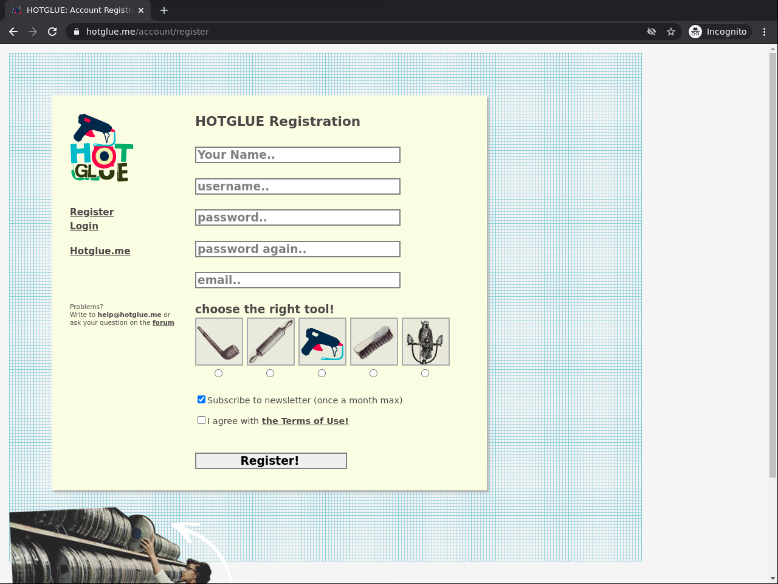Uncheck Subscribe to newsletter checkbox
The image size is (778, 584).
pyautogui.click(x=201, y=400)
